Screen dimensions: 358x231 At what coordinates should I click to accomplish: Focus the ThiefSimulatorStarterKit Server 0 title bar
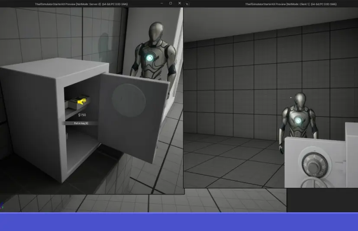[81, 4]
